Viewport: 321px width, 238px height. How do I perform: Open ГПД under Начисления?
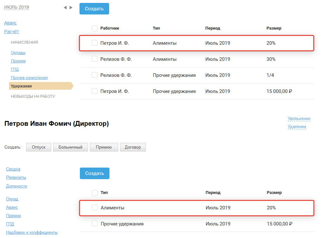[x=15, y=69]
